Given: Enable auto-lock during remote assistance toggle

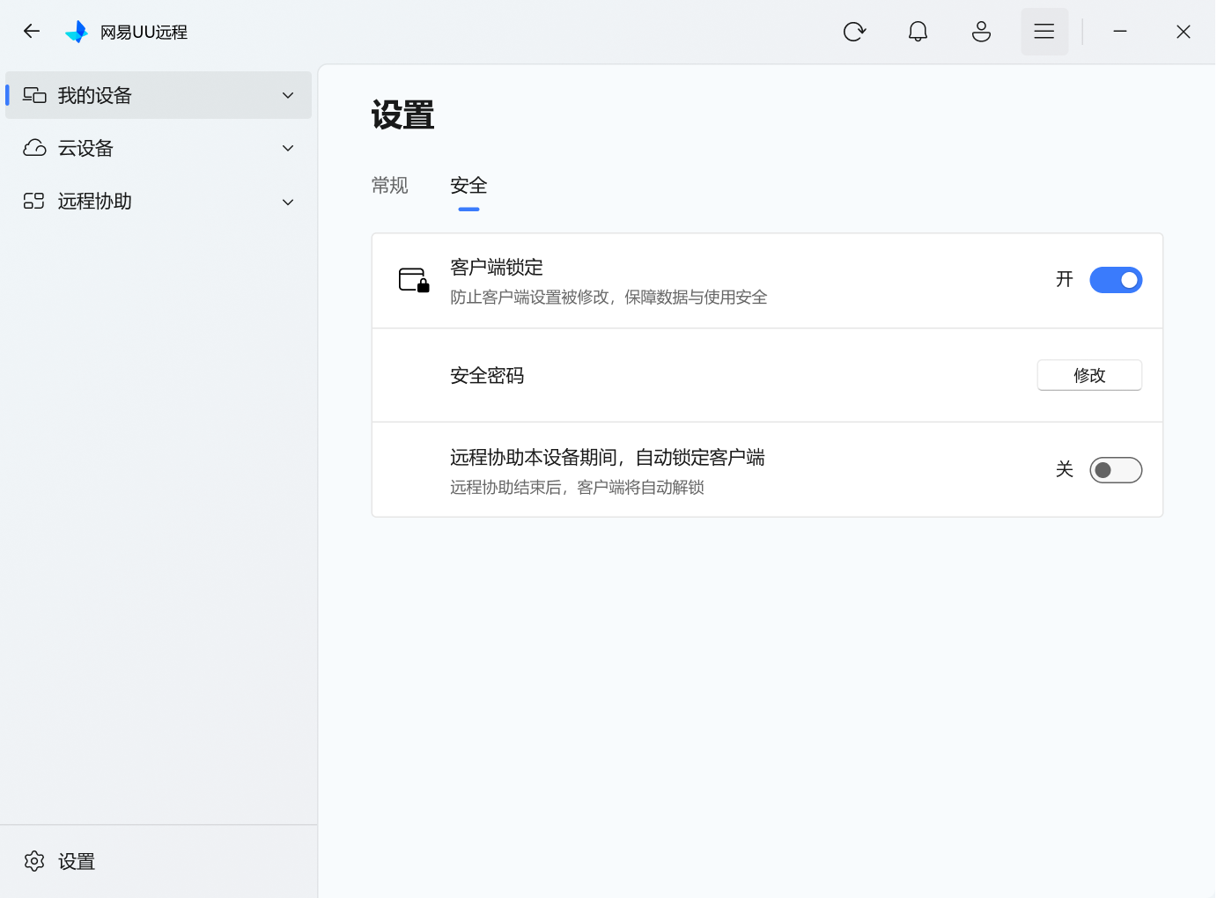Looking at the screenshot, I should click(1116, 470).
